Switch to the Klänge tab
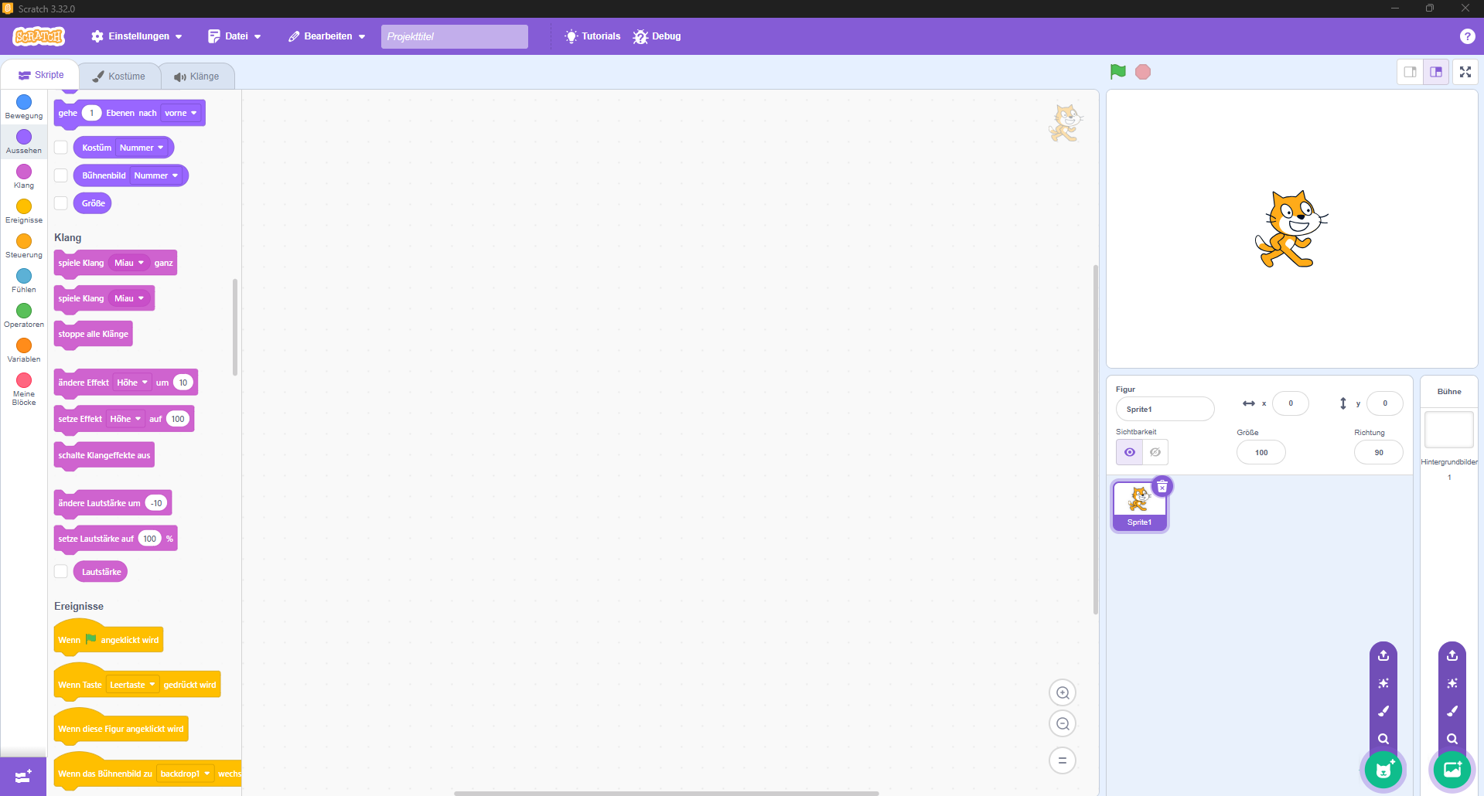The height and width of the screenshot is (796, 1484). click(196, 77)
